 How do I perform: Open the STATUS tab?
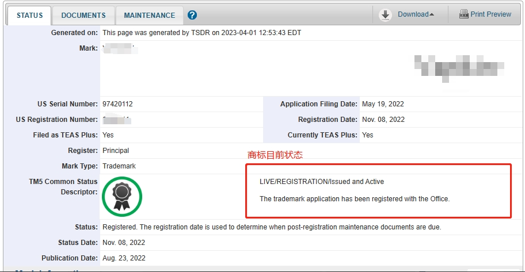point(29,16)
